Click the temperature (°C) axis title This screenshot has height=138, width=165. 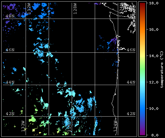[162, 70]
